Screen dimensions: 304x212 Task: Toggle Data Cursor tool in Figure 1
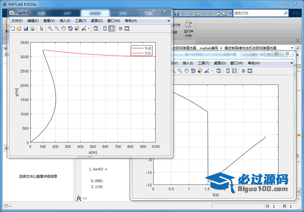pyautogui.click(x=77, y=28)
